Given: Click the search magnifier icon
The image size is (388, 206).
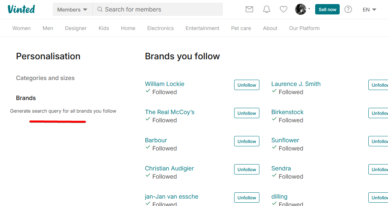Looking at the screenshot, I should [x=100, y=10].
